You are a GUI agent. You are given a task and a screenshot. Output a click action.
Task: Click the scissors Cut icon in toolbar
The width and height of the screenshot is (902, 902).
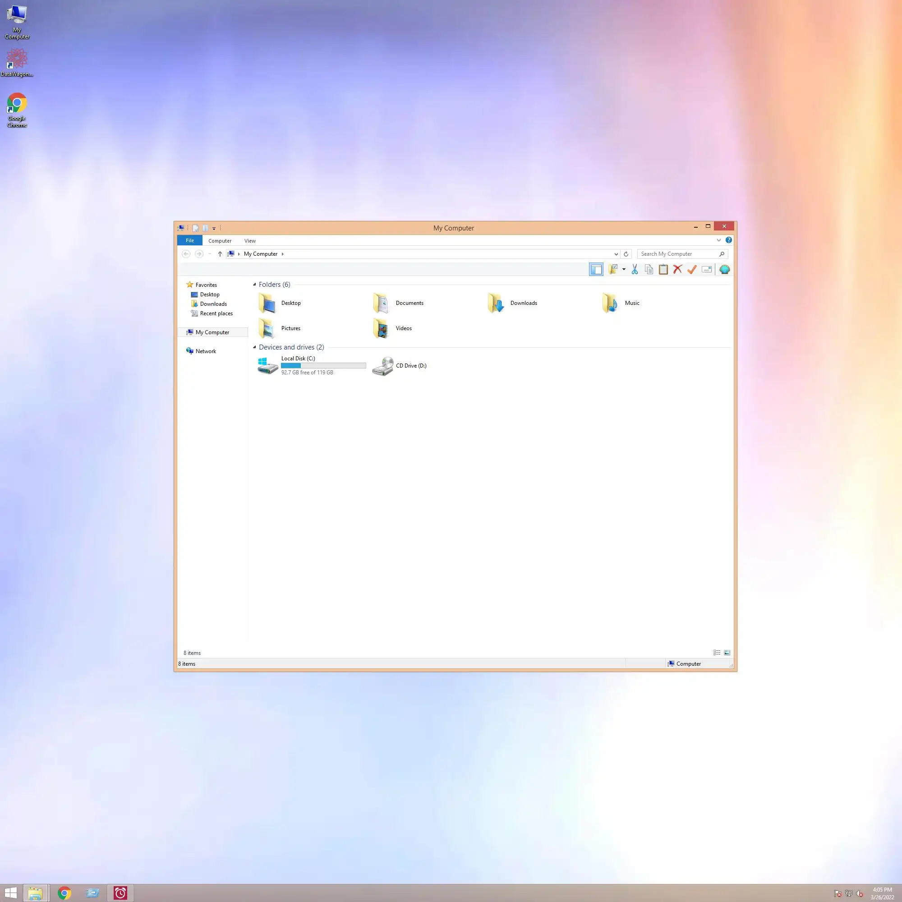pyautogui.click(x=635, y=269)
